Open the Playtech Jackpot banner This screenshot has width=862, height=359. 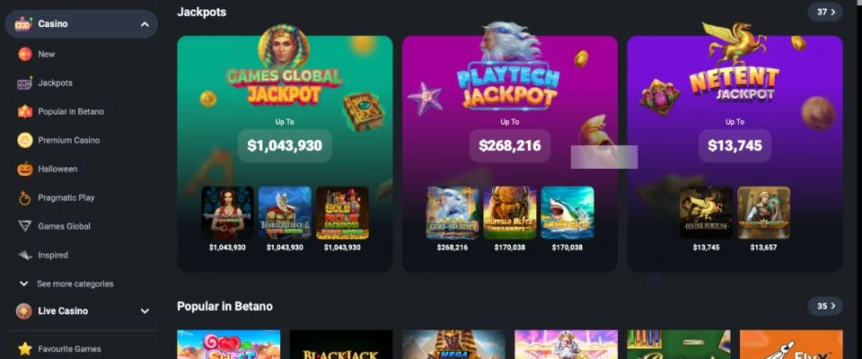point(510,154)
